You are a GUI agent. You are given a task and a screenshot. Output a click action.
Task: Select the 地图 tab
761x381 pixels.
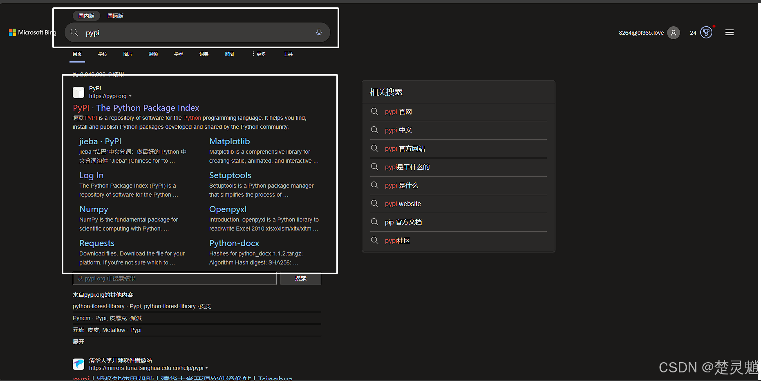[229, 54]
